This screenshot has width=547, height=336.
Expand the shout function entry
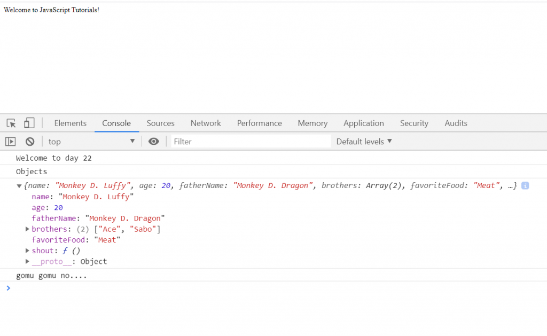point(27,251)
